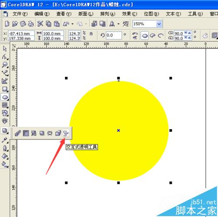Image resolution: width=218 pixels, height=217 pixels.
Task: Choose Interactive Drop Shadow tool in flyout
Action: [42, 133]
